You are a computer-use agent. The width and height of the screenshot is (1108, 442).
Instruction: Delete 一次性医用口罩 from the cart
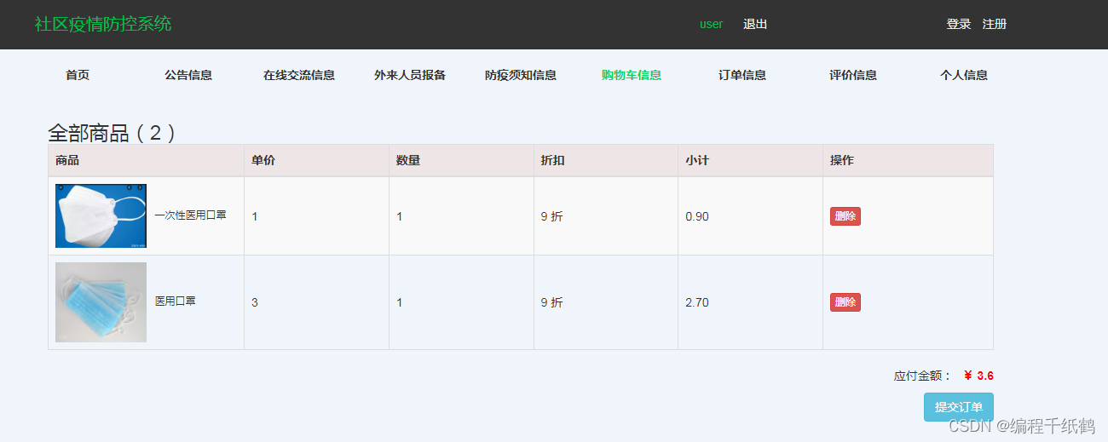pyautogui.click(x=845, y=216)
